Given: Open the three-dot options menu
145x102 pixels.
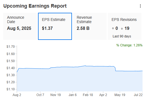Looking at the screenshot, I should click(x=140, y=6).
